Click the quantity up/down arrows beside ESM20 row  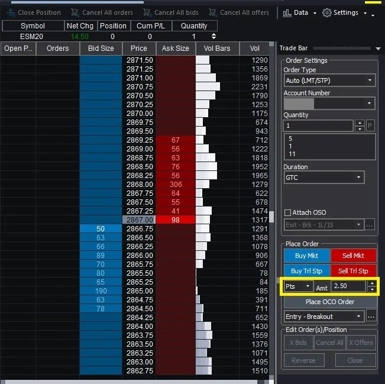click(x=213, y=36)
